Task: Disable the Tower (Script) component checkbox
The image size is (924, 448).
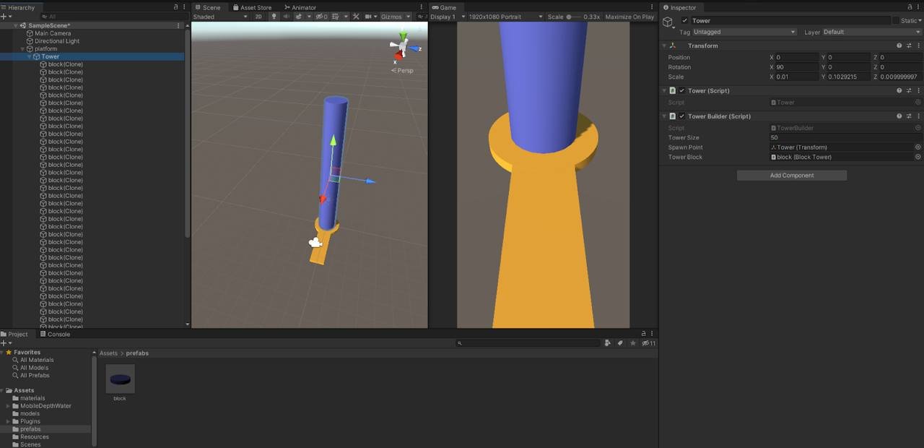Action: pos(681,90)
